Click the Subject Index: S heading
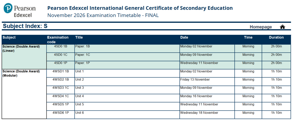The image size is (293, 120). point(25,26)
